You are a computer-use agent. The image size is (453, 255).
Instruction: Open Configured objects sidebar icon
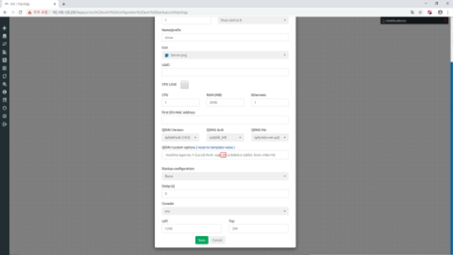point(5,60)
